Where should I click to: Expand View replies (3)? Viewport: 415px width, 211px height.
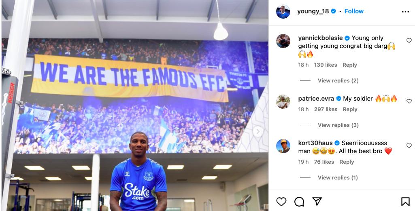[338, 125]
